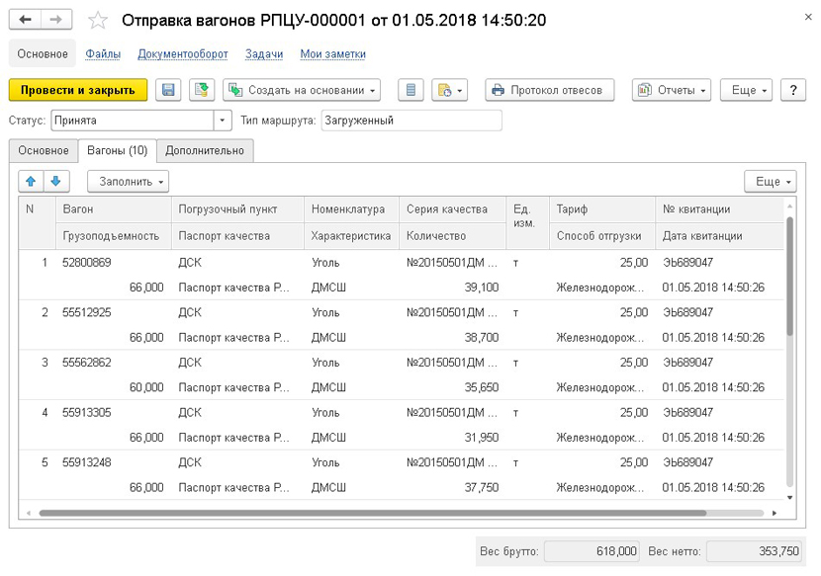This screenshot has height=576, width=821.
Task: Add document to favorites with star
Action: [x=98, y=21]
